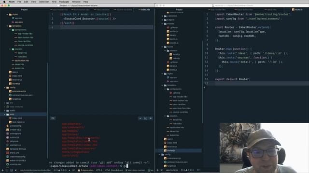Hide the right window's tree view using the arrow handle
This screenshot has width=309, height=173.
point(204,87)
